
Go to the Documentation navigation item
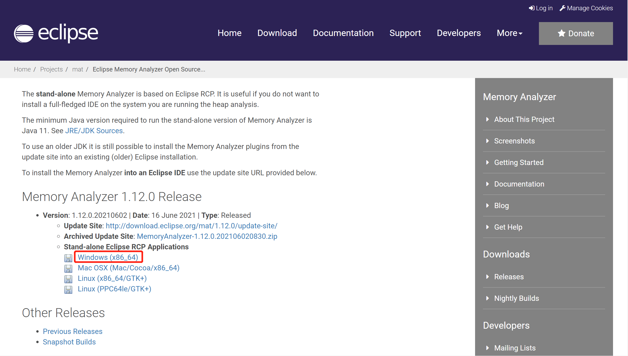click(343, 33)
